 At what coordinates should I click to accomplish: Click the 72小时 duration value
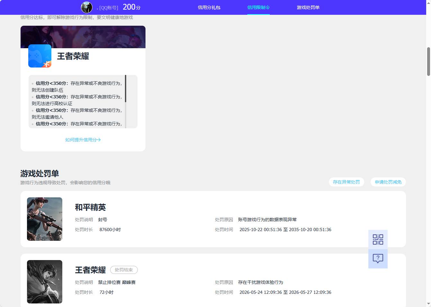point(107,292)
